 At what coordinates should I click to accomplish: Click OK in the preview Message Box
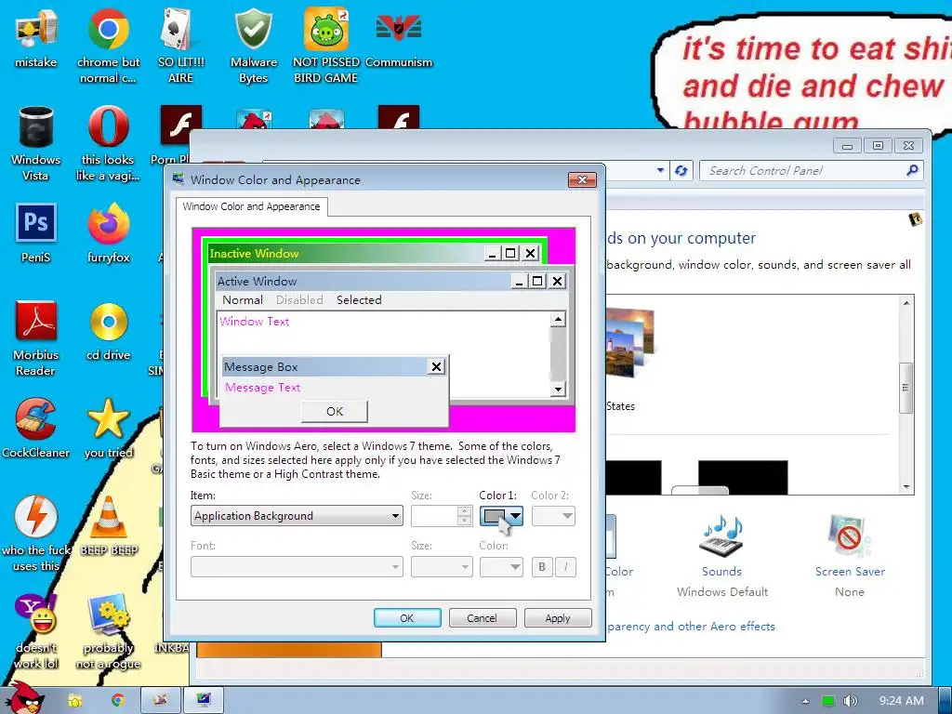point(335,411)
